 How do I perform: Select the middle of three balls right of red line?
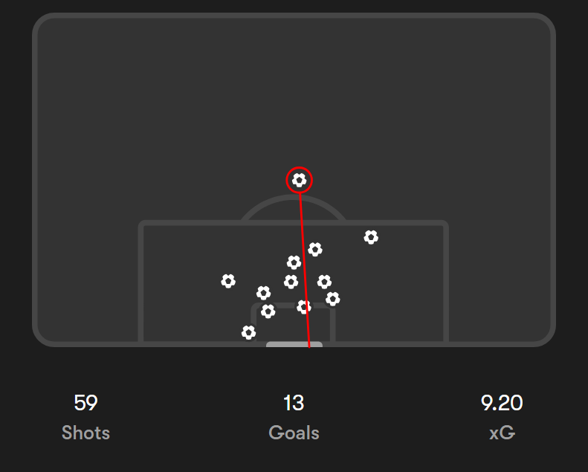[324, 282]
